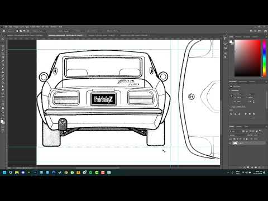The height and width of the screenshot is (201, 268).
Task: Click the last align icon in Properties panel
Action: (x=253, y=114)
